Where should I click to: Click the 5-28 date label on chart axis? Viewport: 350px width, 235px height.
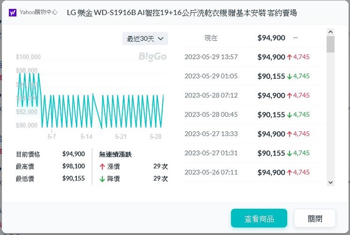pos(156,137)
